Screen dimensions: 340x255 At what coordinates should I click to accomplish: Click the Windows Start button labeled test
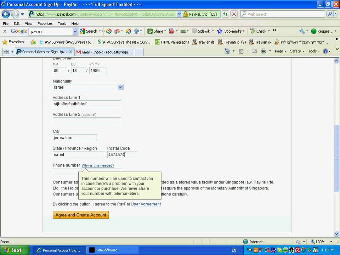[x=14, y=250]
